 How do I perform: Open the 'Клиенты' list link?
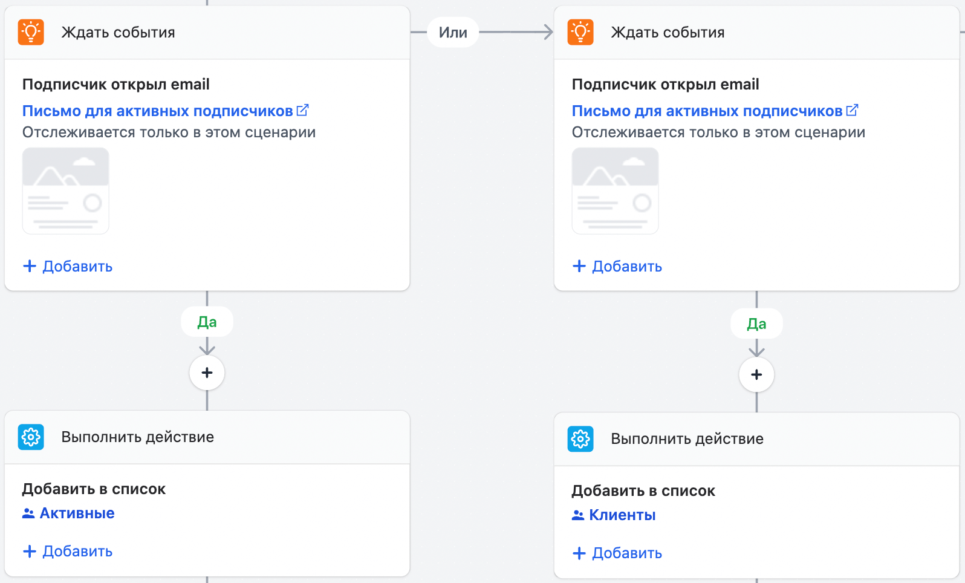click(x=622, y=515)
